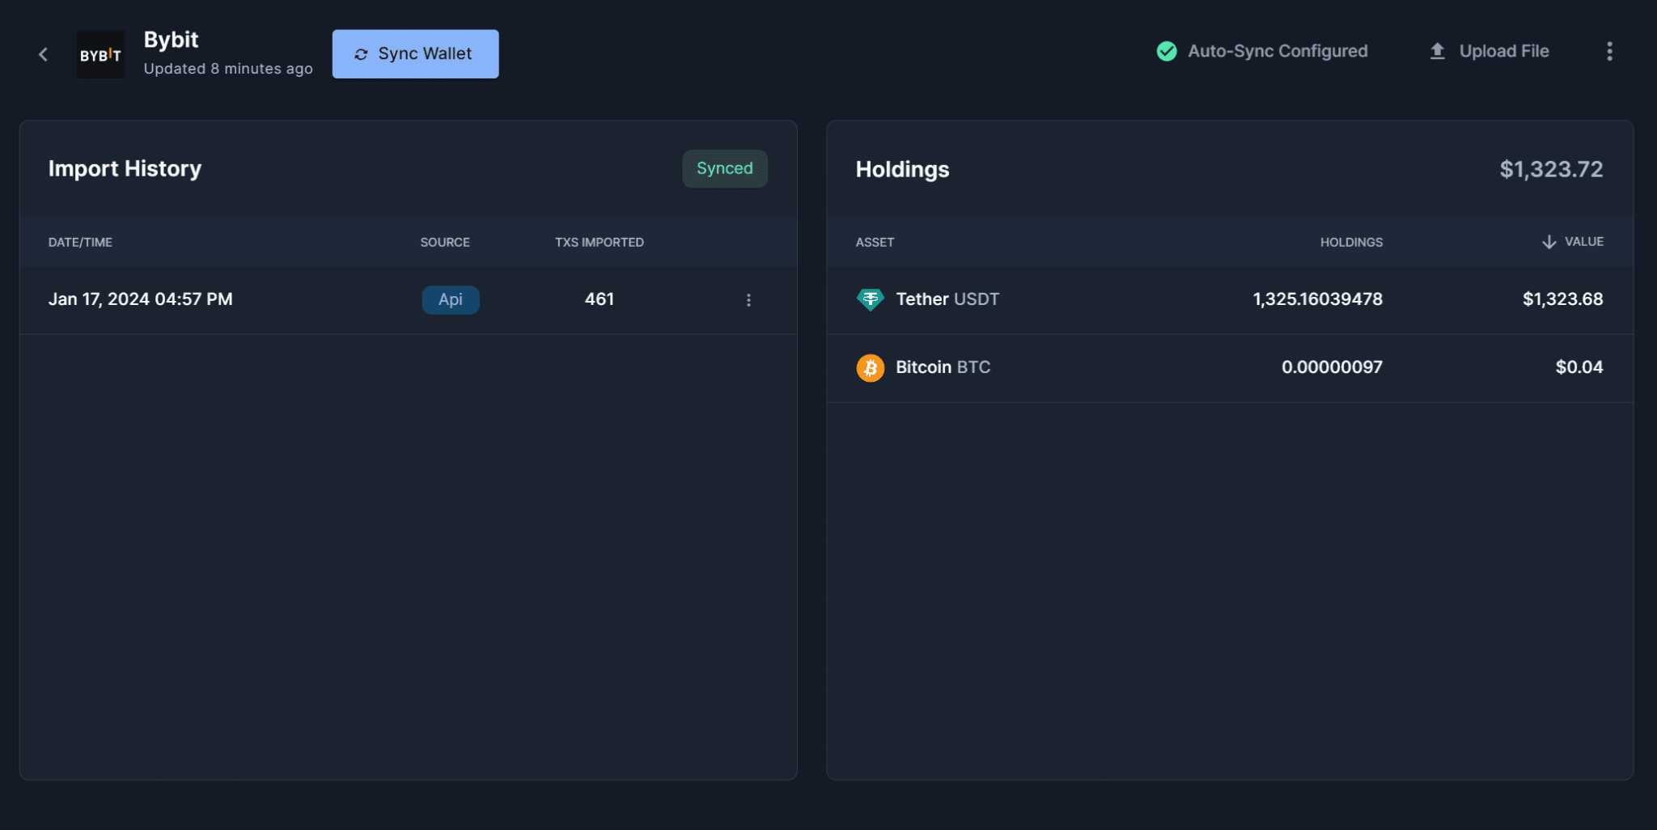Click the green Auto-Sync Configured checkmark icon
The width and height of the screenshot is (1657, 830).
tap(1166, 51)
